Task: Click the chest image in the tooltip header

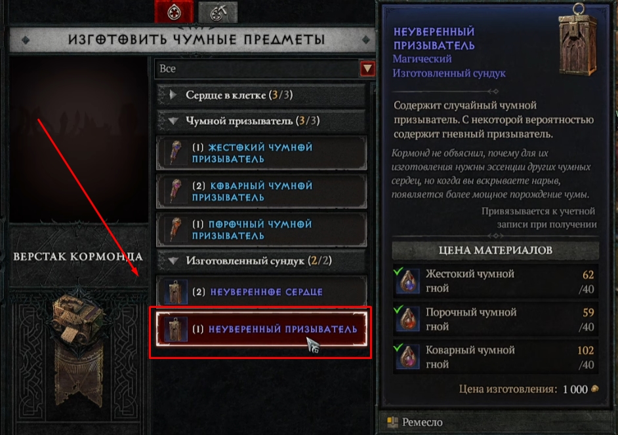Action: tap(578, 39)
